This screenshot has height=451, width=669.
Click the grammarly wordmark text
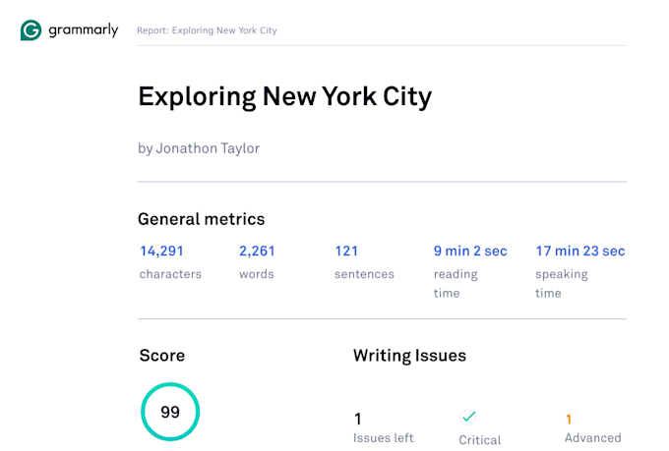[x=84, y=29]
